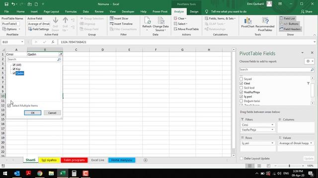Screen dimensions: 318x178
Task: Open Fields, Items, & Sets dropdown
Action: (220, 18)
